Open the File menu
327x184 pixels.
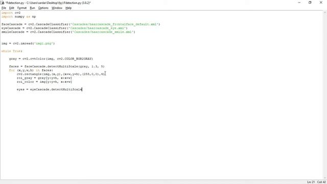tap(4, 8)
